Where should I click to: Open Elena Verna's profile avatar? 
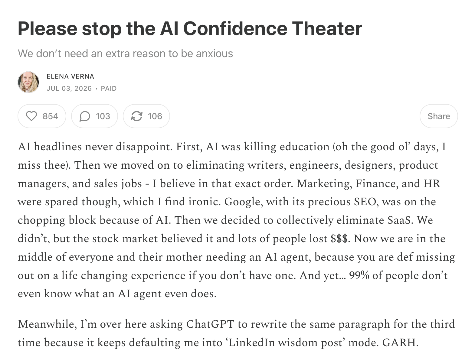28,82
